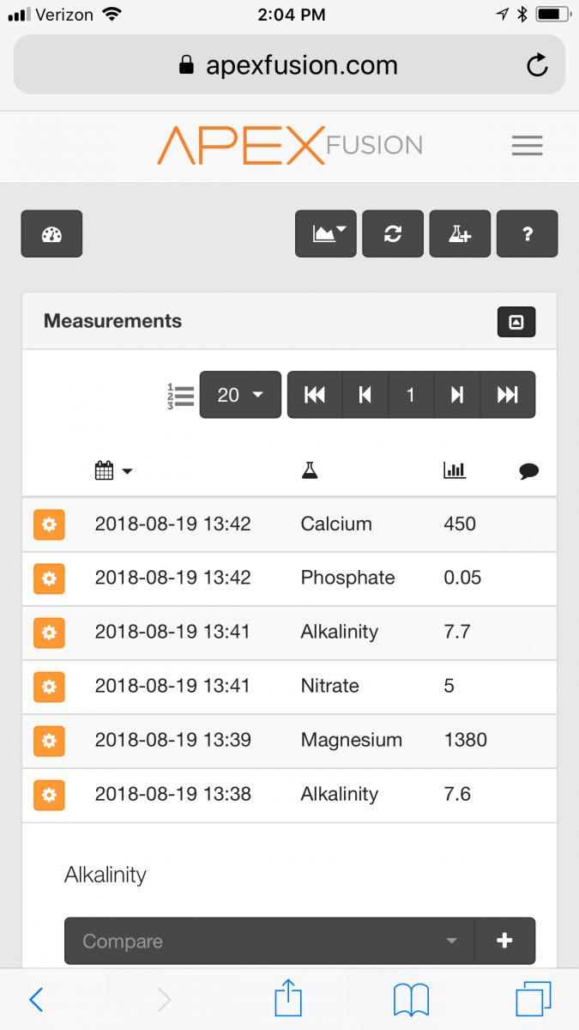Open help with the question mark button

[527, 233]
